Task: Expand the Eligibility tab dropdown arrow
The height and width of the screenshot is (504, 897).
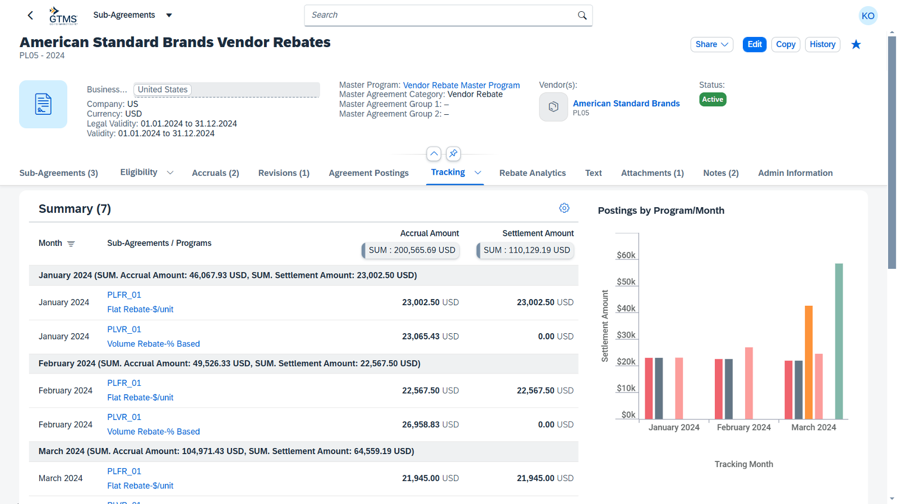Action: point(170,173)
